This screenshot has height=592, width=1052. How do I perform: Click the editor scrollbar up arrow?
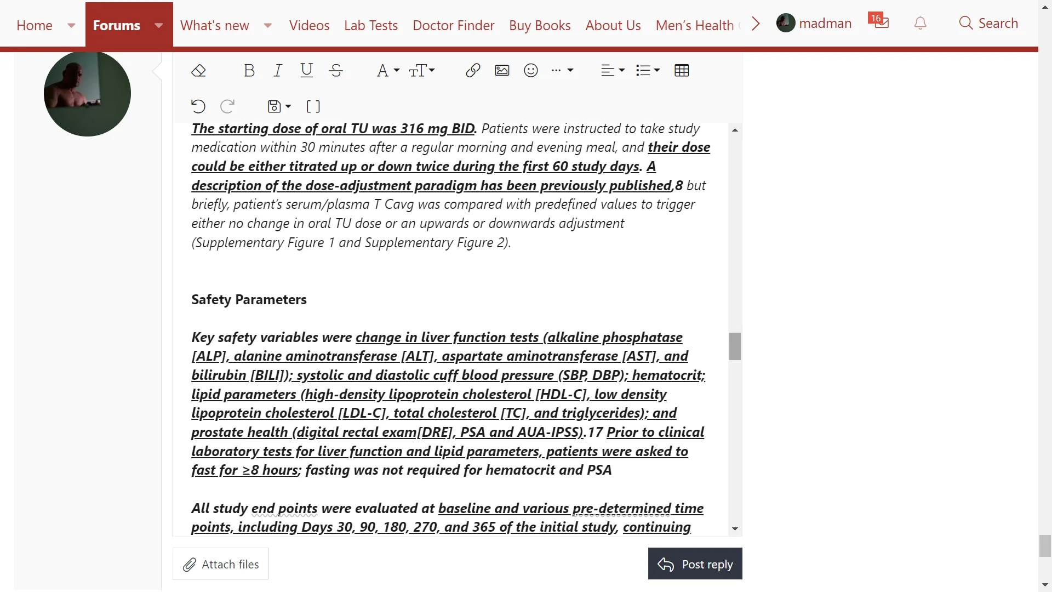[735, 130]
